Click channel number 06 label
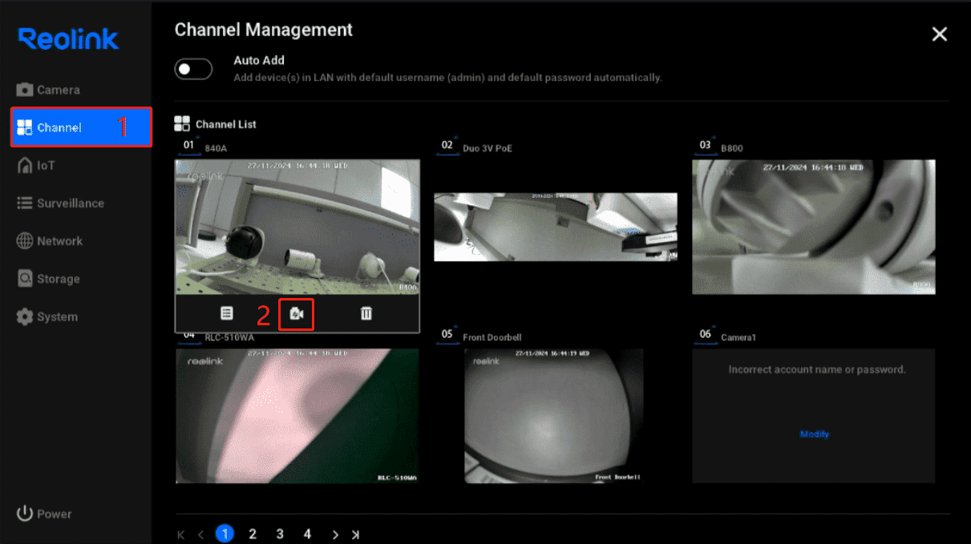971x544 pixels. click(706, 335)
